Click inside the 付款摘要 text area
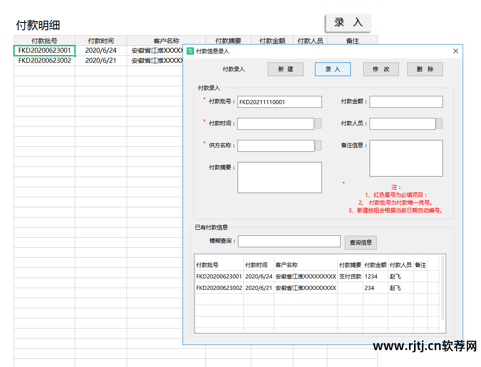The height and width of the screenshot is (367, 481). coord(279,178)
